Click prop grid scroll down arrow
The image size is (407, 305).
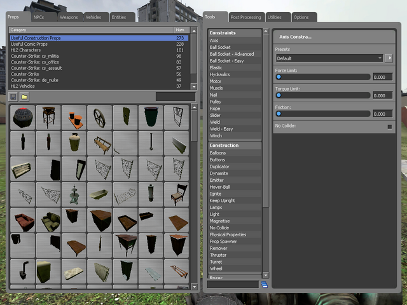[194, 287]
